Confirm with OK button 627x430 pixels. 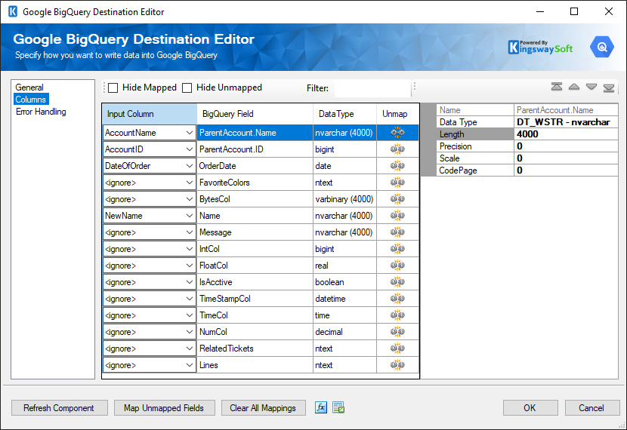tap(530, 408)
